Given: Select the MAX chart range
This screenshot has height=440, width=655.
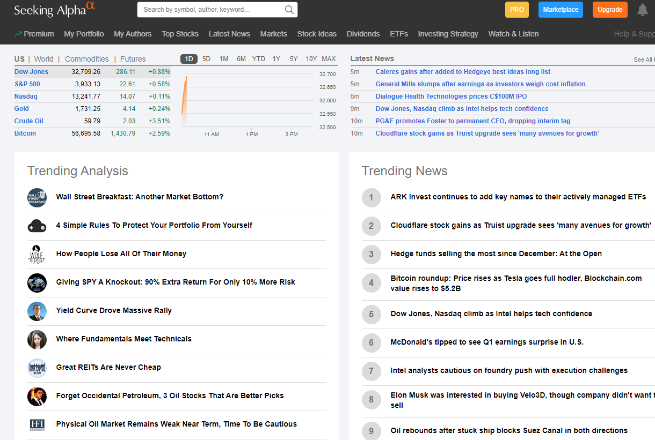Looking at the screenshot, I should pos(329,59).
